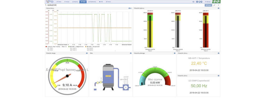This screenshot has width=265, height=112.
Task: Click the fullscreen expand arrows icon
Action: (214, 5)
